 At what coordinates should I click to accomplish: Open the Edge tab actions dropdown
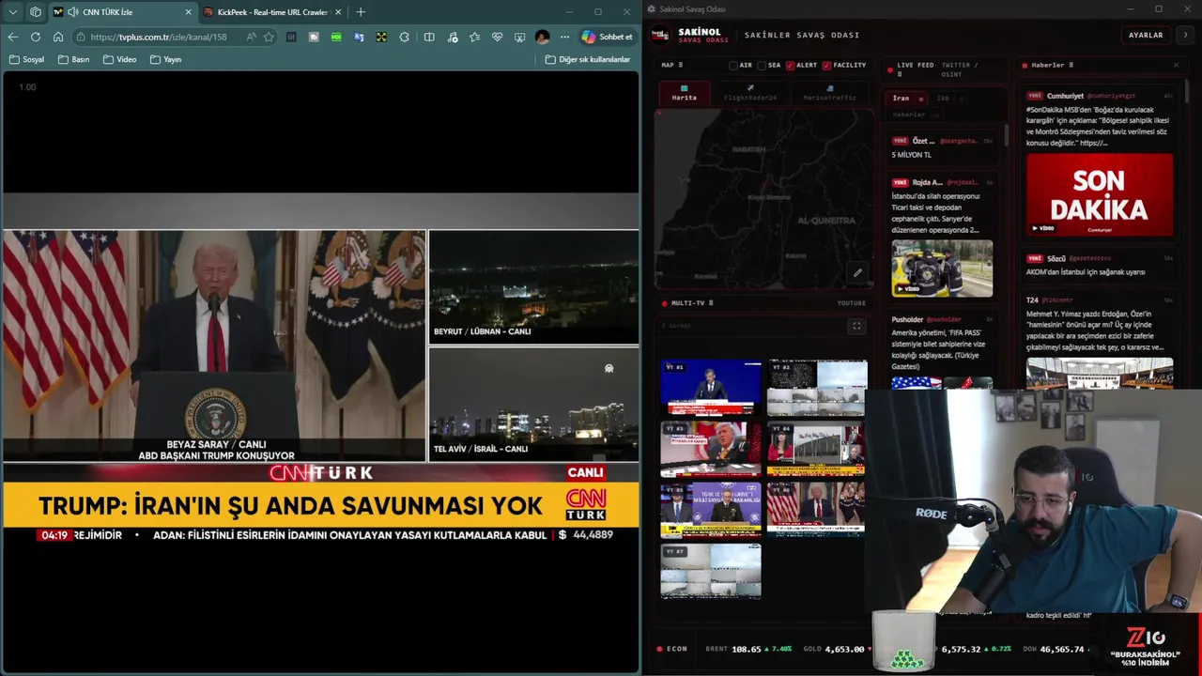pos(13,12)
